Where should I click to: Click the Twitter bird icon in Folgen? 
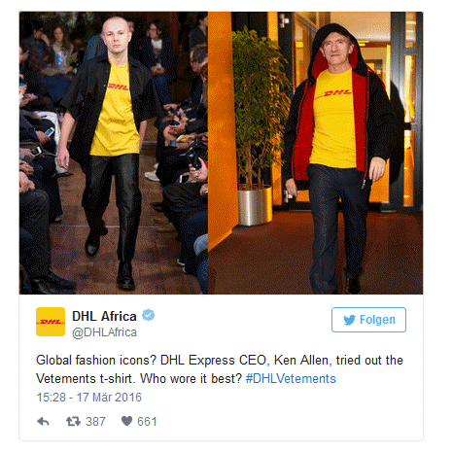pos(349,320)
